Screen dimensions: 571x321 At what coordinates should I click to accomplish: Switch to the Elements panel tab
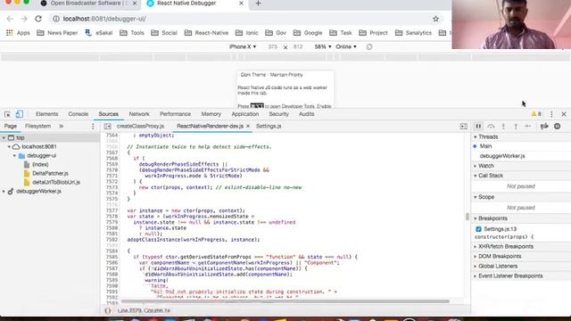point(46,114)
